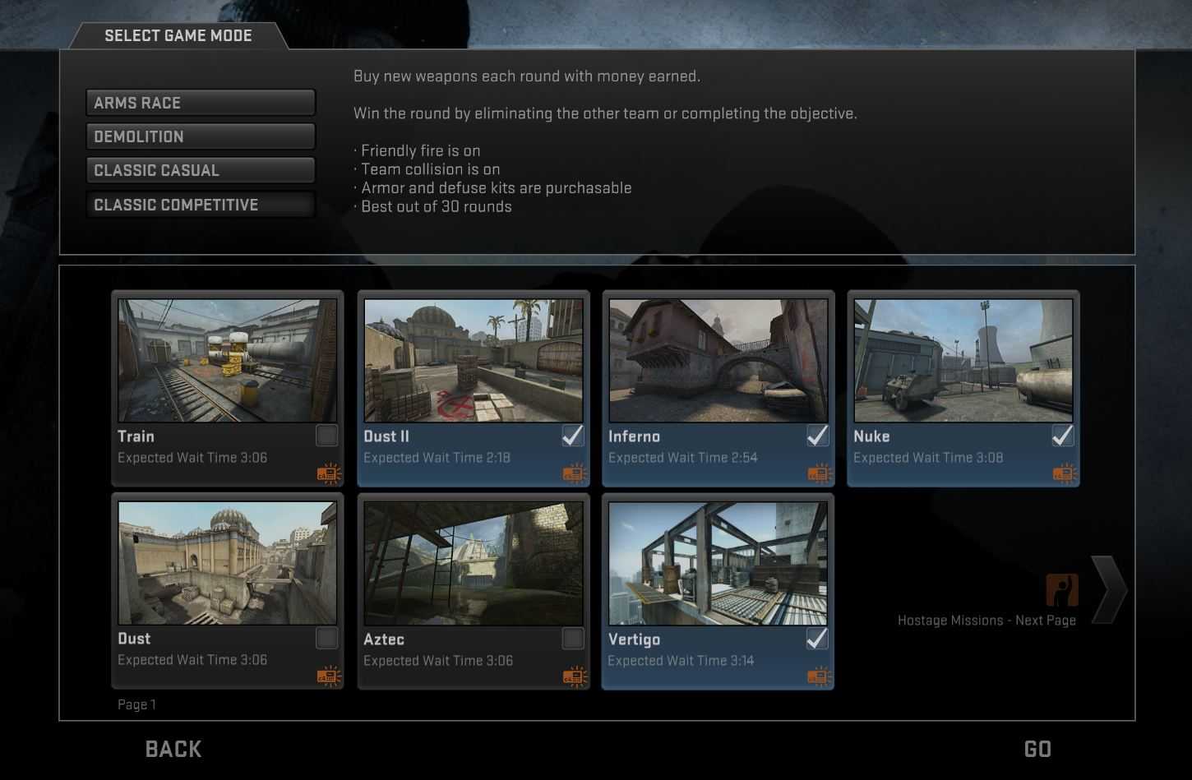
Task: Click 'Win the round by eliminating' description
Action: [x=605, y=113]
